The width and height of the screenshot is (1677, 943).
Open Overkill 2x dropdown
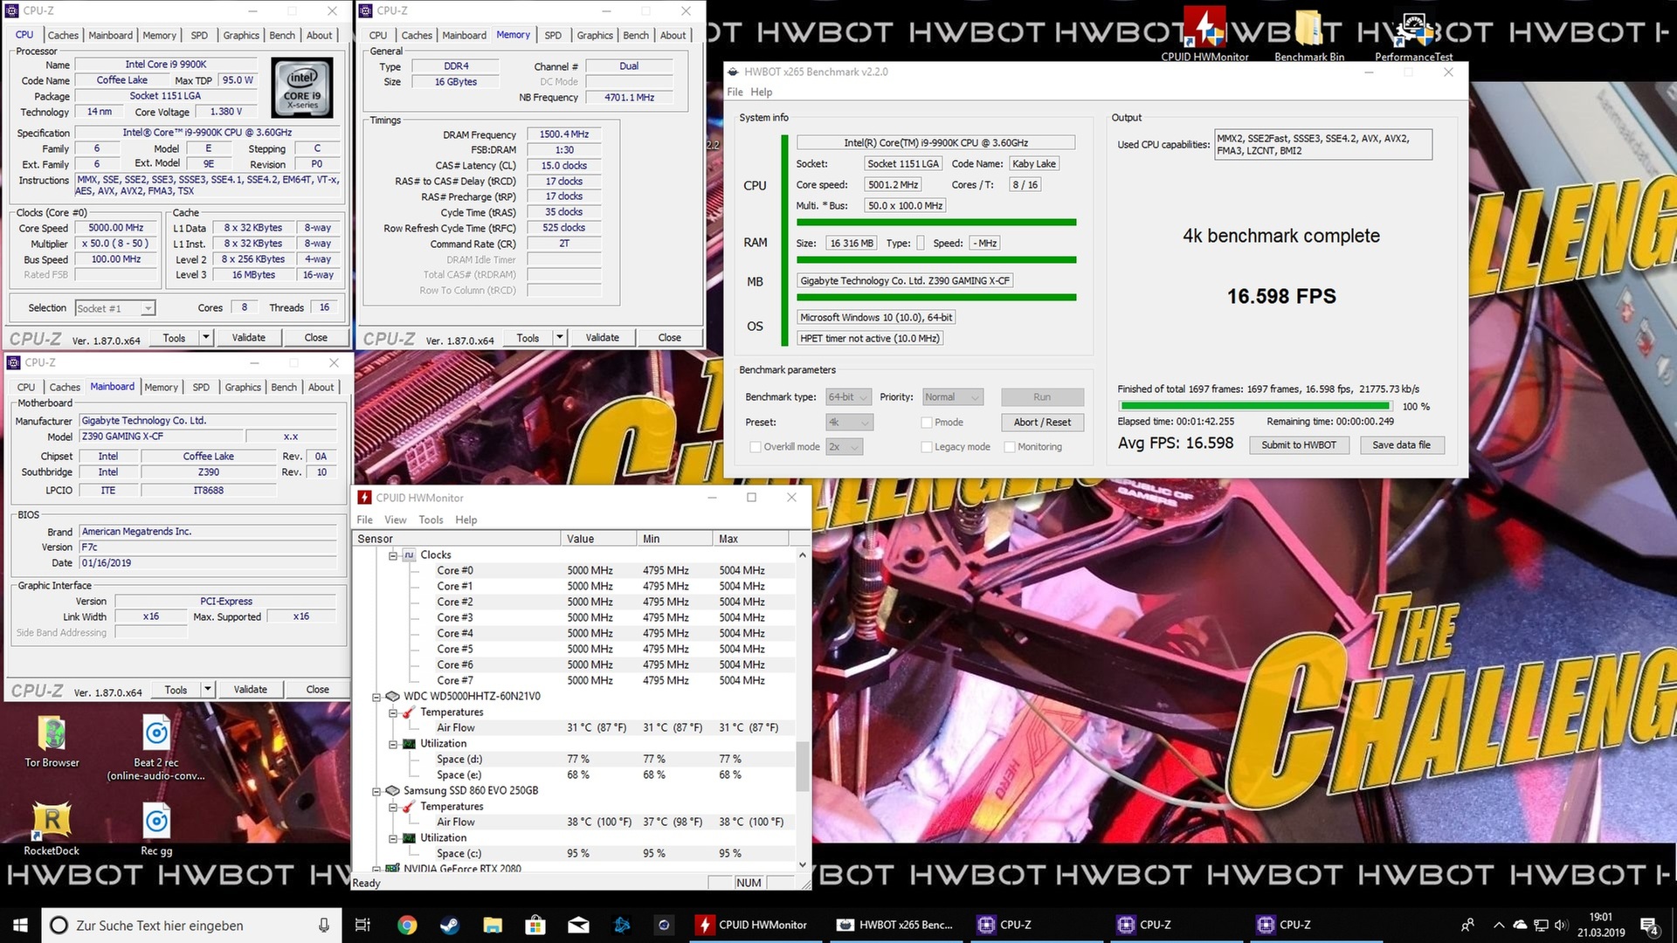tap(845, 447)
